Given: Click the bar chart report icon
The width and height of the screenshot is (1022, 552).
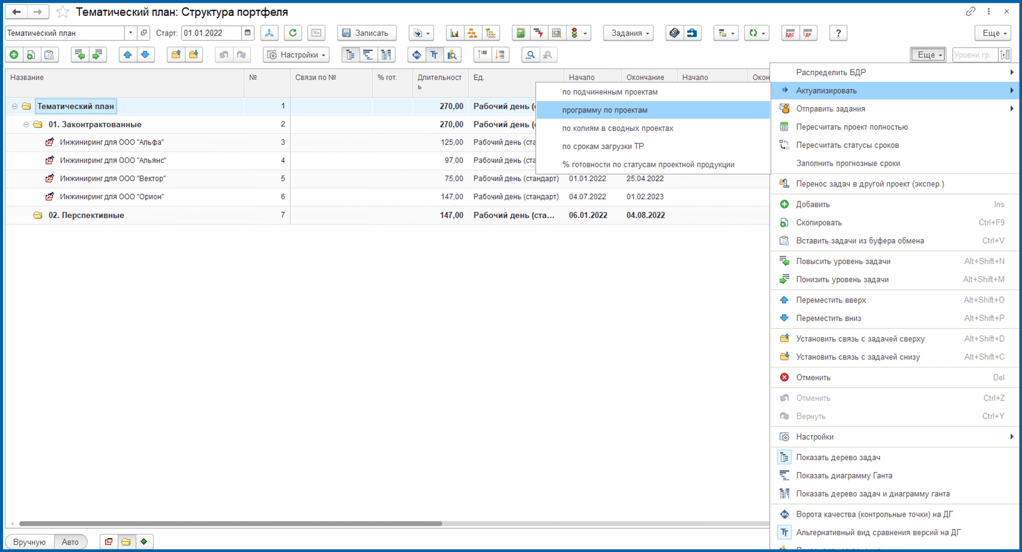Looking at the screenshot, I should pyautogui.click(x=455, y=33).
